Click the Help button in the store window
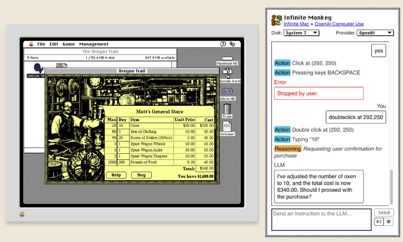 116,175
